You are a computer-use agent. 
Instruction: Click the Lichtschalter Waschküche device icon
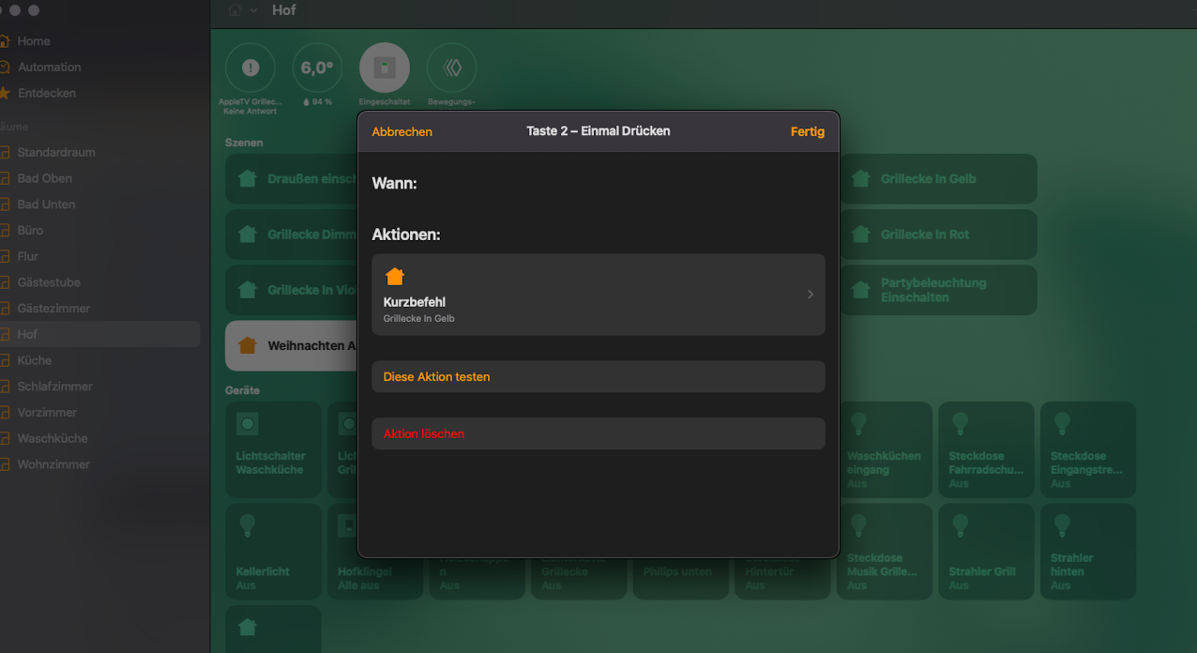248,424
